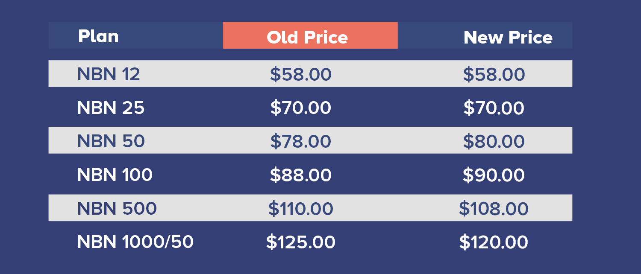Select NBN 25 new price $70.00

coord(494,108)
